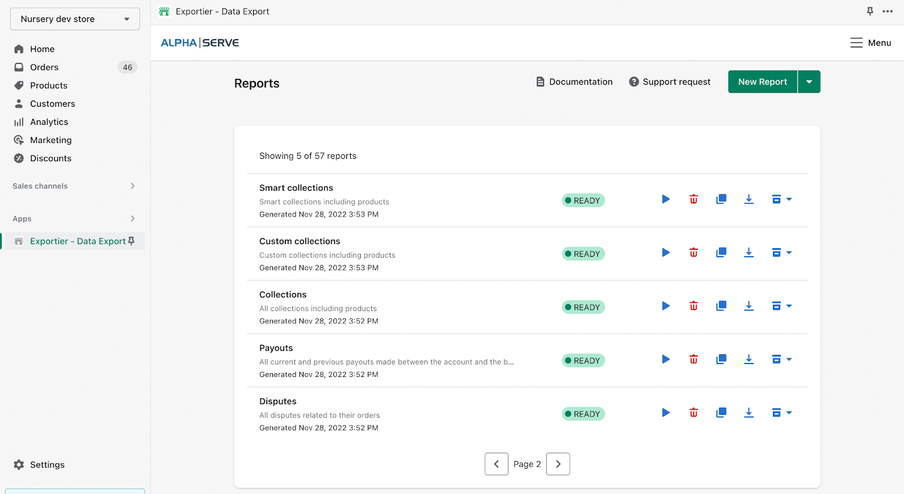Screen dimensions: 904x494
Task: Download the Disputes report
Action: [749, 413]
